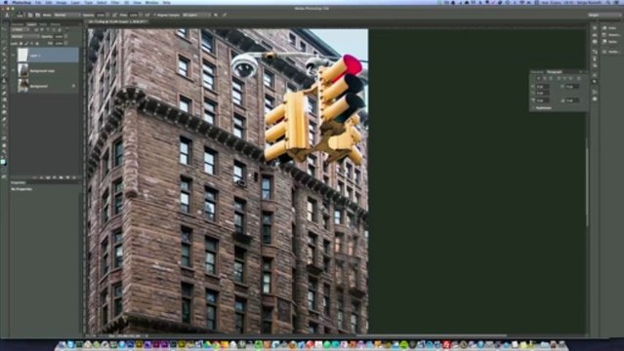Open the brush preset picker
624x351 pixels.
click(x=20, y=15)
